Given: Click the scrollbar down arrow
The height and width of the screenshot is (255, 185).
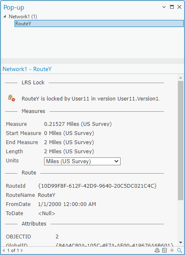Looking at the screenshot, I should [180, 243].
